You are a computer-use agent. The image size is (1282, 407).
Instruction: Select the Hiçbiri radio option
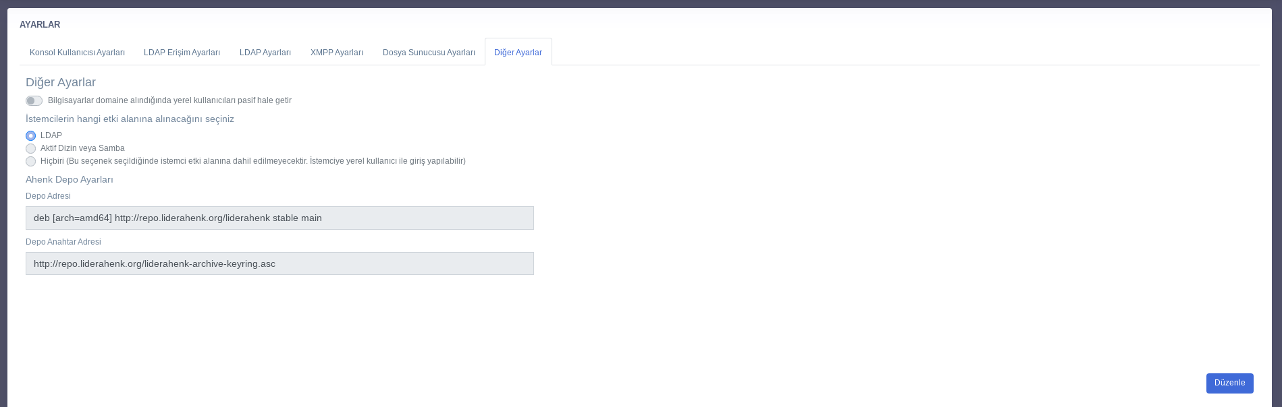click(31, 162)
